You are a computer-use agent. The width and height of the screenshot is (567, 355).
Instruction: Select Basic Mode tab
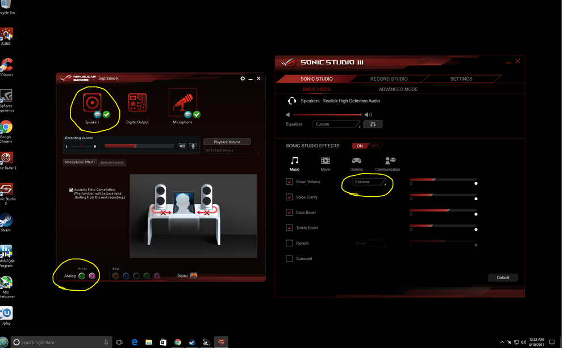click(x=316, y=89)
